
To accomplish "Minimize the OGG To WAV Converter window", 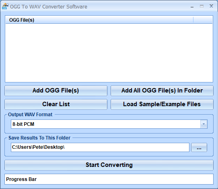I will click(192, 7).
